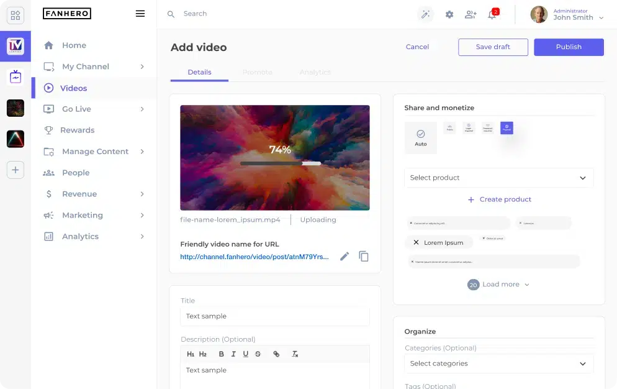Clear formatting in description toolbar
This screenshot has width=617, height=389.
point(295,354)
